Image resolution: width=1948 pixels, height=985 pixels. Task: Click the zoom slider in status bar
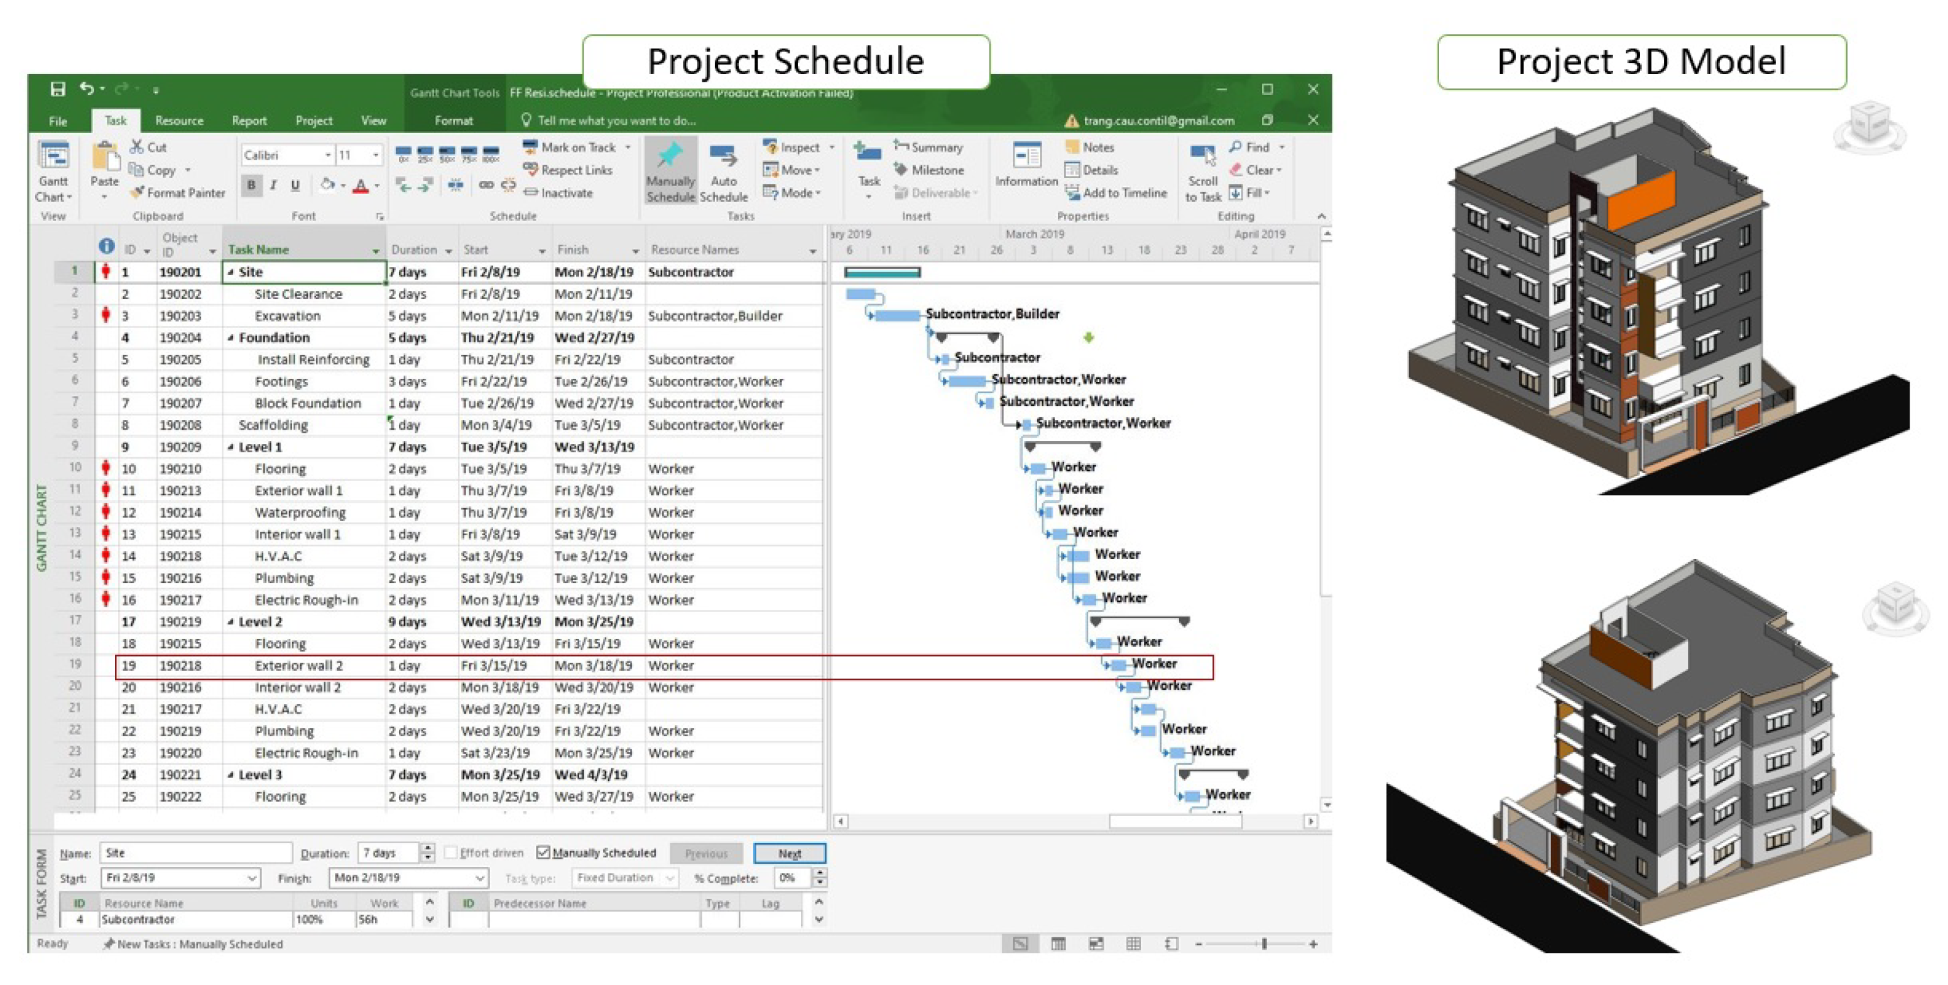[1264, 944]
